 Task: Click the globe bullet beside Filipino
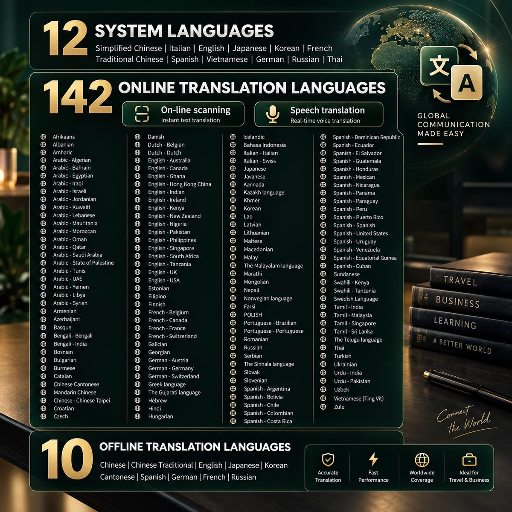click(x=137, y=297)
